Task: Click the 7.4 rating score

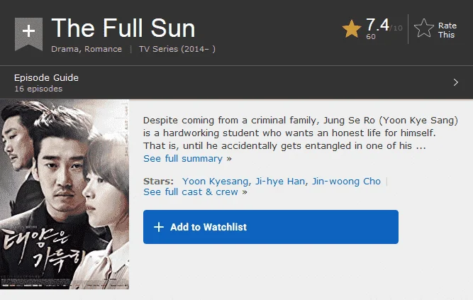Action: 377,25
